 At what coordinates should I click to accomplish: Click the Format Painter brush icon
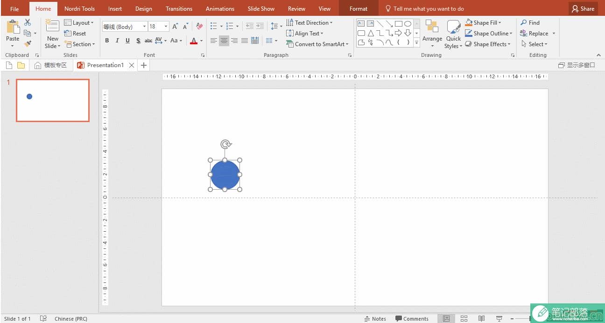(28, 44)
